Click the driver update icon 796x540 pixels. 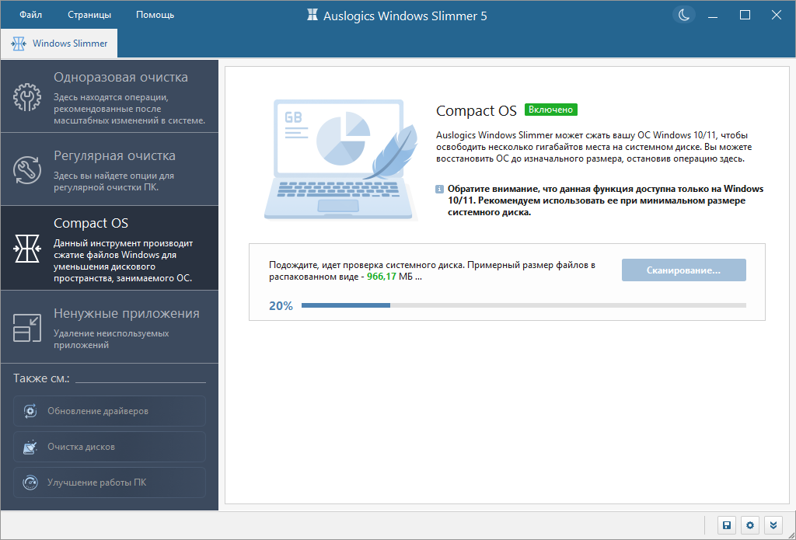[x=30, y=411]
